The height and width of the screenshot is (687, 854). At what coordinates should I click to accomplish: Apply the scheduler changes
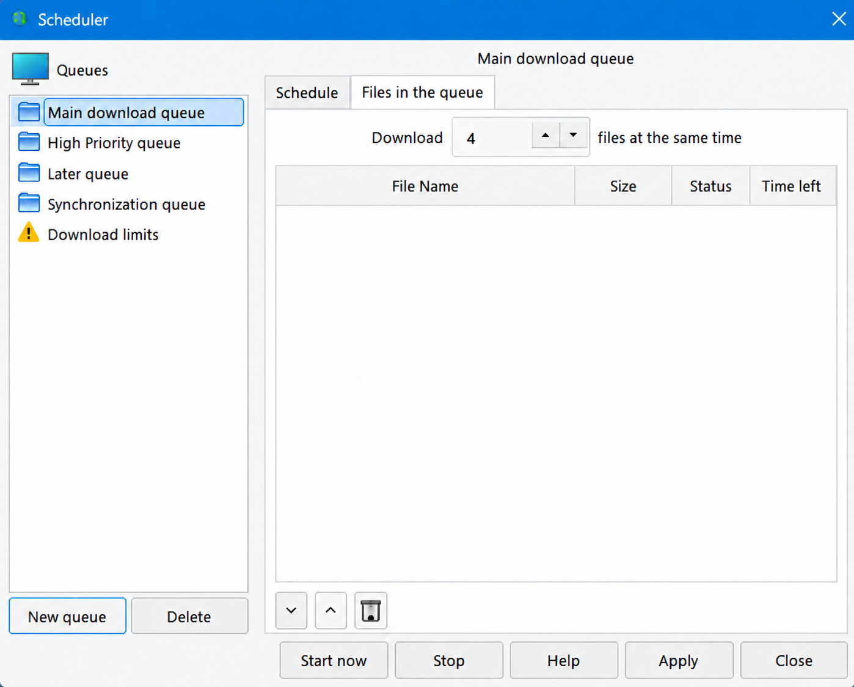(x=679, y=660)
